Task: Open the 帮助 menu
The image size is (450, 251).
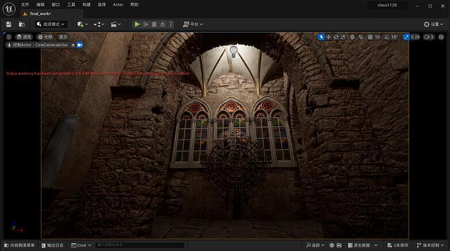Action: (134, 5)
